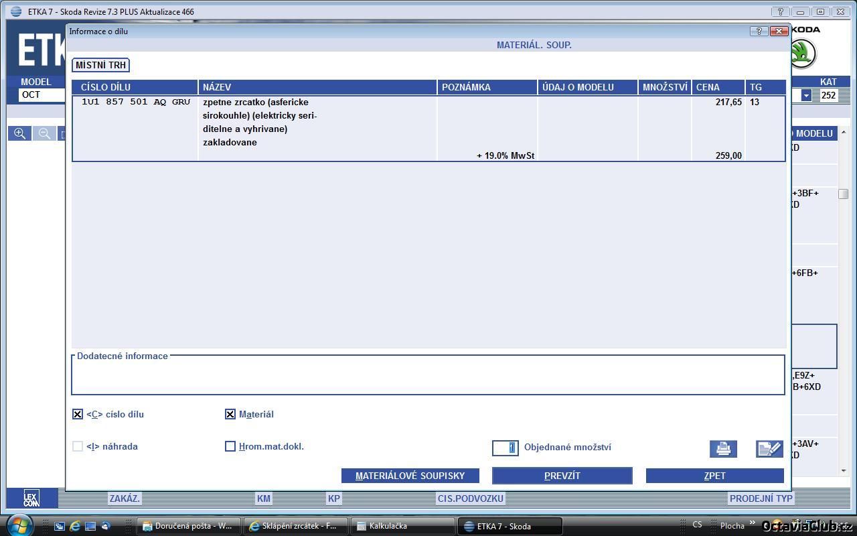
Task: Uncheck the Materiál checkbox
Action: (230, 414)
